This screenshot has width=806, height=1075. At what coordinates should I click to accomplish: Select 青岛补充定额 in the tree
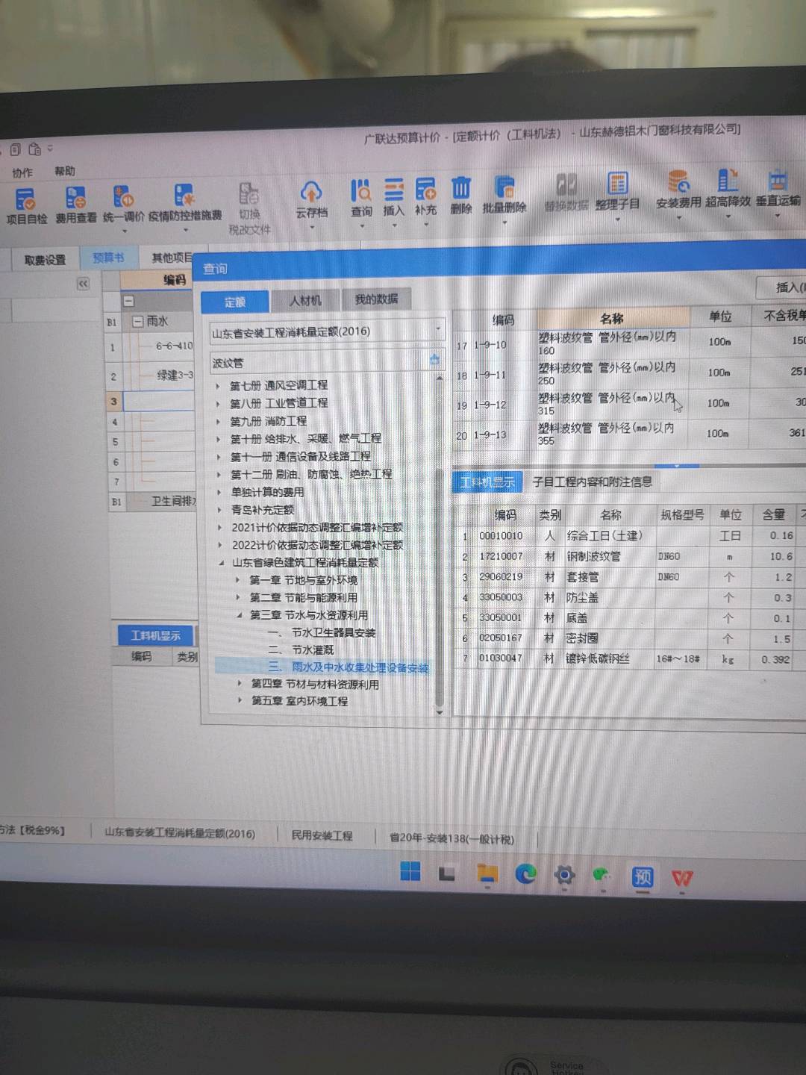[262, 510]
